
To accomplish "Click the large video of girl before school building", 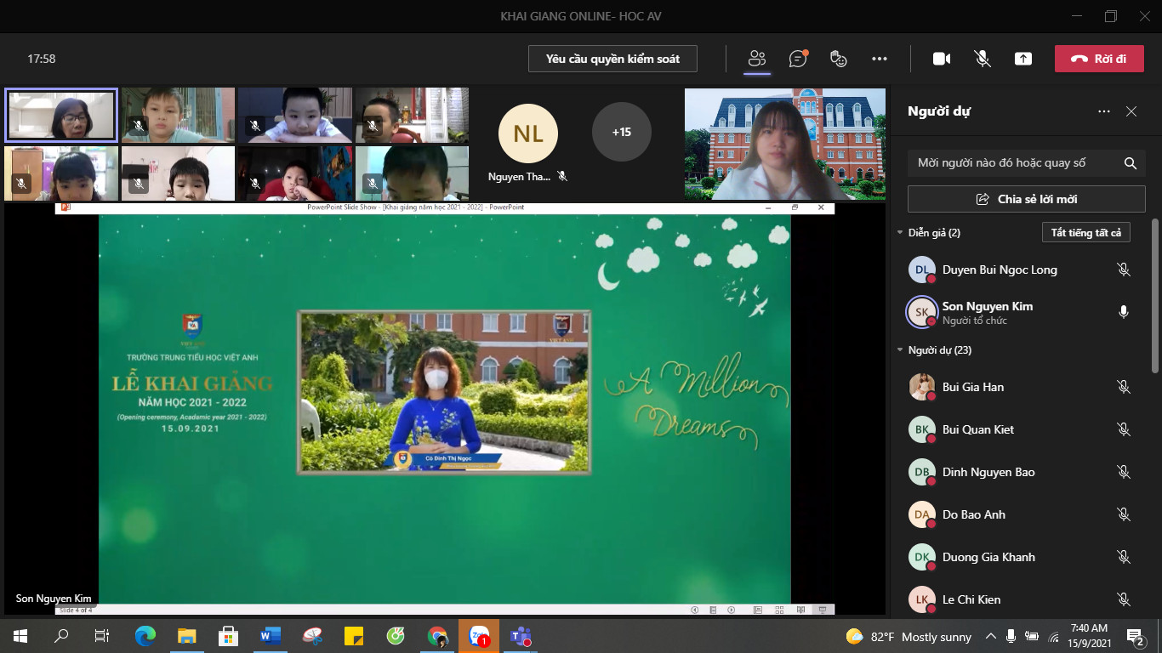I will coord(784,144).
